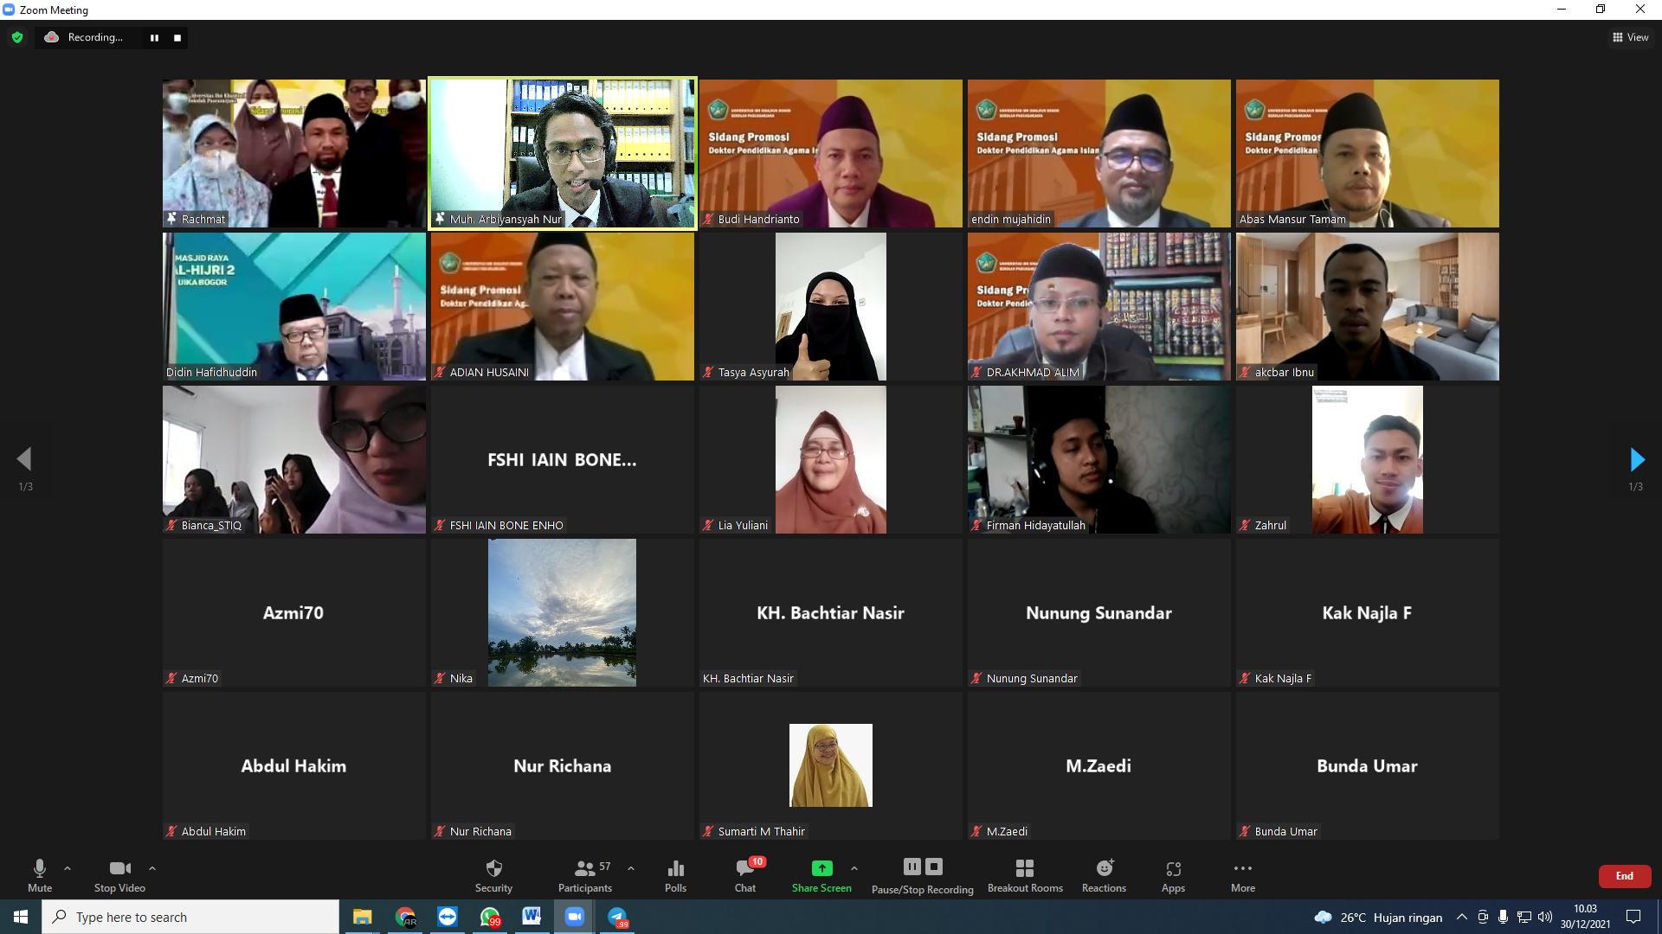Click the green Share Screen icon

(x=821, y=868)
